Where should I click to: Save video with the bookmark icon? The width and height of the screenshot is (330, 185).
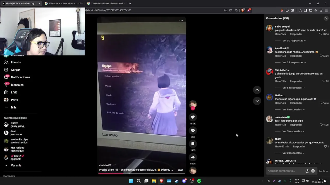[193, 144]
